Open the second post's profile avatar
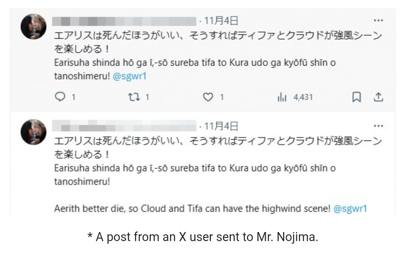The width and height of the screenshot is (406, 255). pyautogui.click(x=33, y=132)
